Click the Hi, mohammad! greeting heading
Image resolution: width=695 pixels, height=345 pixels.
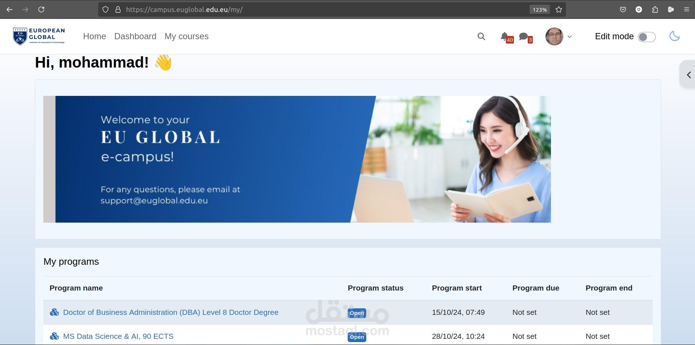103,62
